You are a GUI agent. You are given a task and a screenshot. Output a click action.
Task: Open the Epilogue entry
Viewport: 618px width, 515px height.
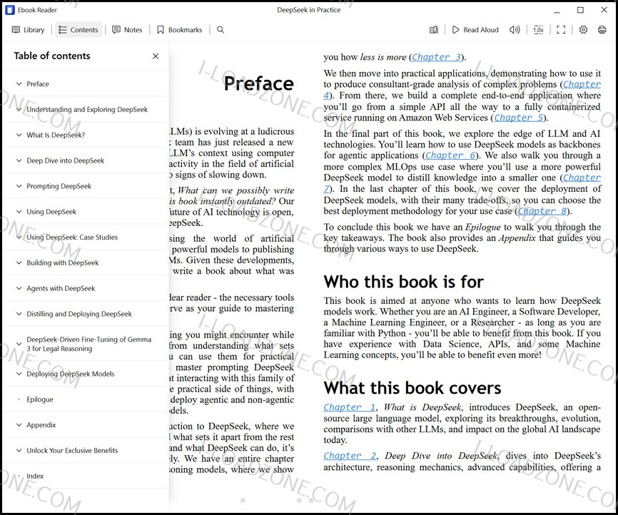click(40, 399)
